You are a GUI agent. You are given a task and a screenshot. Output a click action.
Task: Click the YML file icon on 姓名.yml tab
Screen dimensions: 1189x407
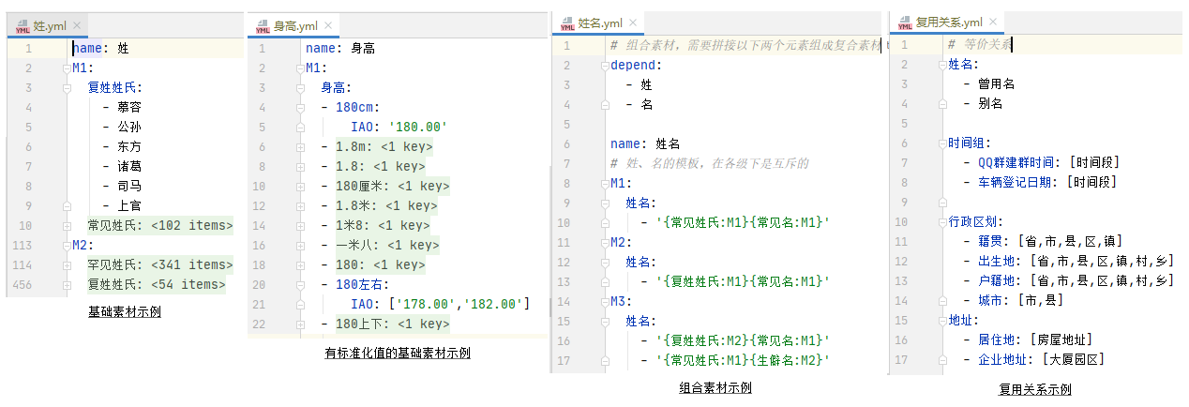coord(567,23)
